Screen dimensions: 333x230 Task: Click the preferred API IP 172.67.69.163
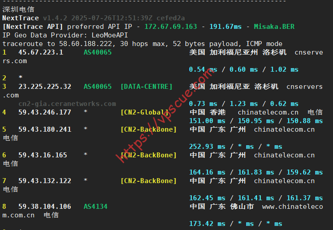pyautogui.click(x=171, y=27)
